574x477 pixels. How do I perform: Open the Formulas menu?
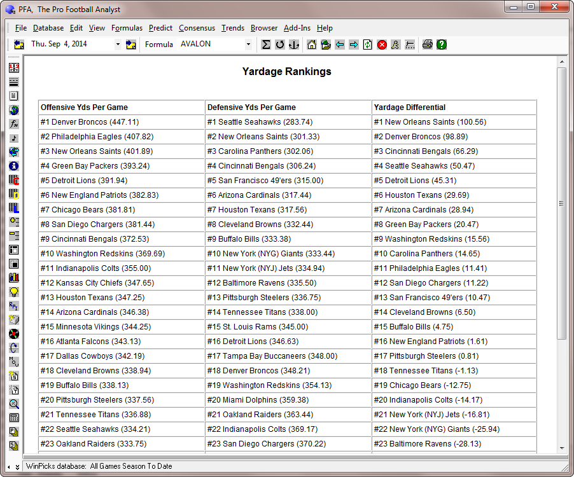coord(127,28)
